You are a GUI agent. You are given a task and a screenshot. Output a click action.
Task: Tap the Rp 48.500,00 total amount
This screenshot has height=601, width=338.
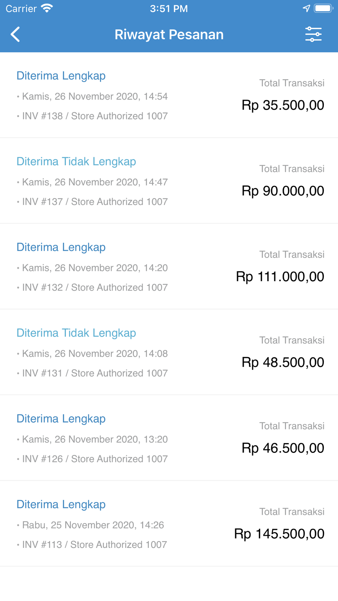[x=283, y=362]
